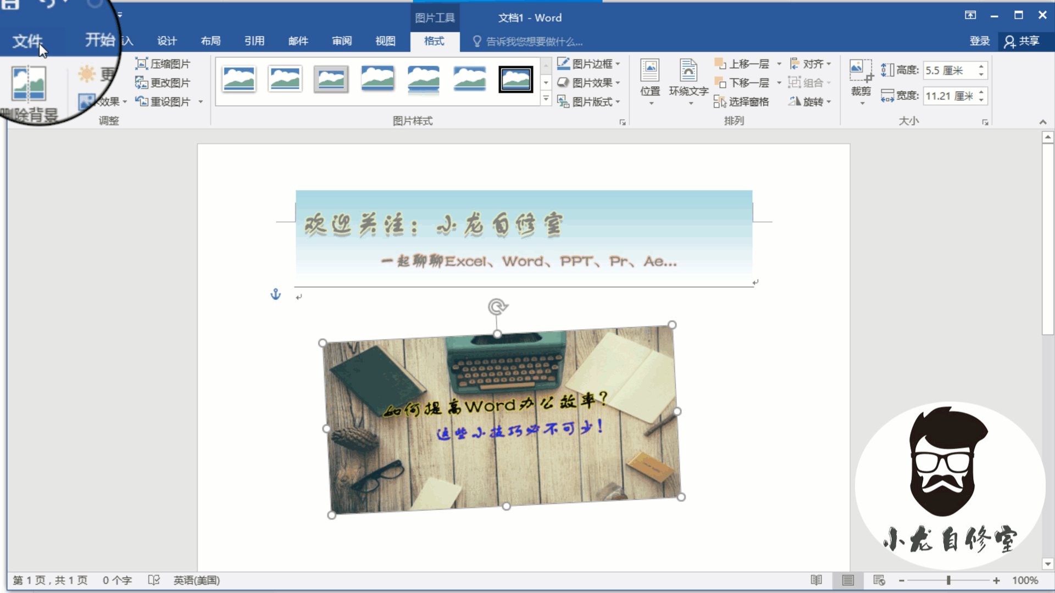Click the image rotation handle

pyautogui.click(x=497, y=306)
